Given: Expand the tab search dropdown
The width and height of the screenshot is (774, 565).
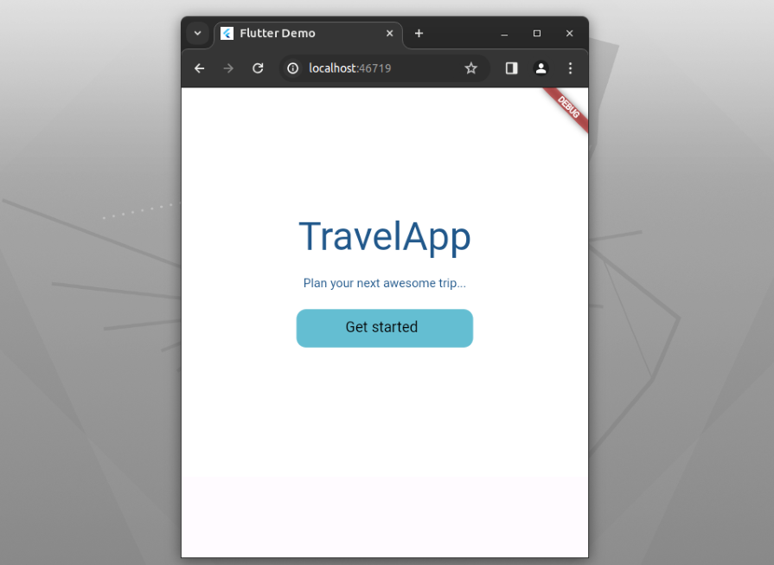Looking at the screenshot, I should pos(198,33).
